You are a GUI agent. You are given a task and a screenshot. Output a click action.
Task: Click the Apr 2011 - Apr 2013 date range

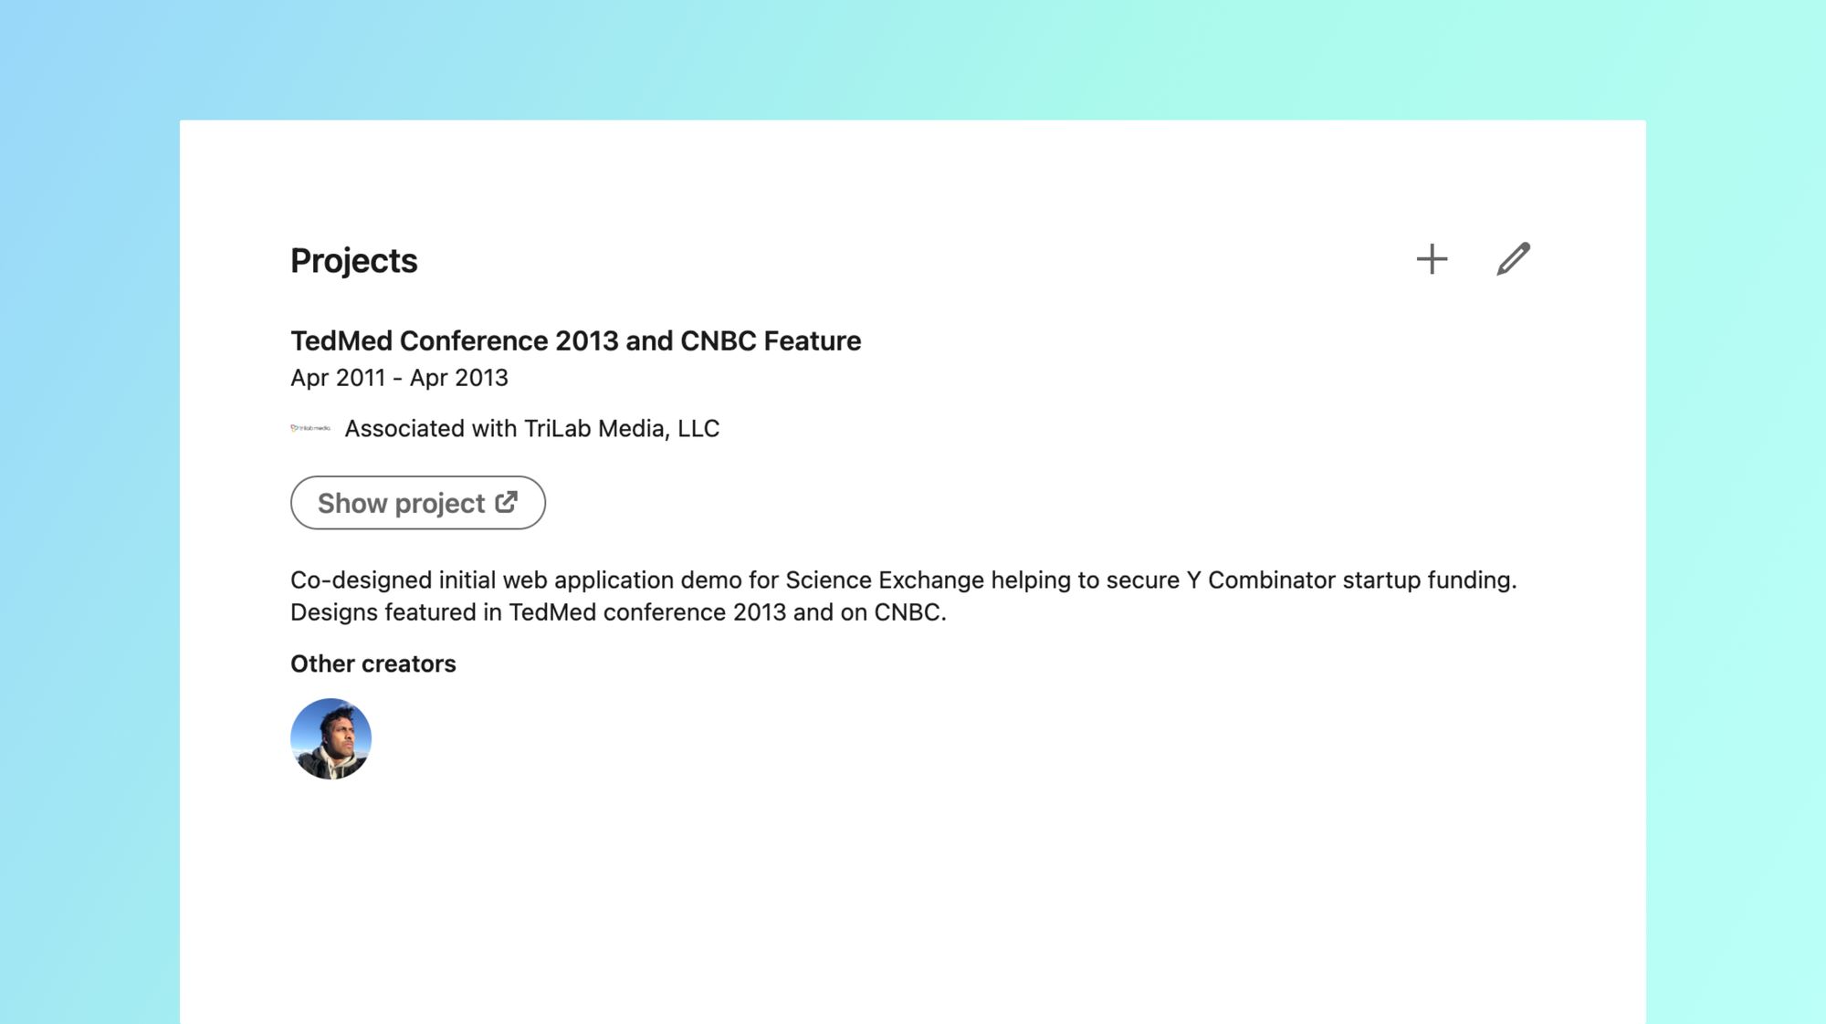(399, 378)
